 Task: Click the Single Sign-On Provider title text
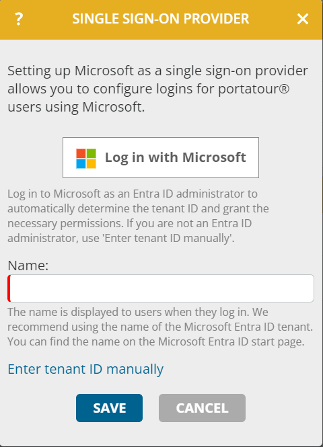pyautogui.click(x=161, y=19)
